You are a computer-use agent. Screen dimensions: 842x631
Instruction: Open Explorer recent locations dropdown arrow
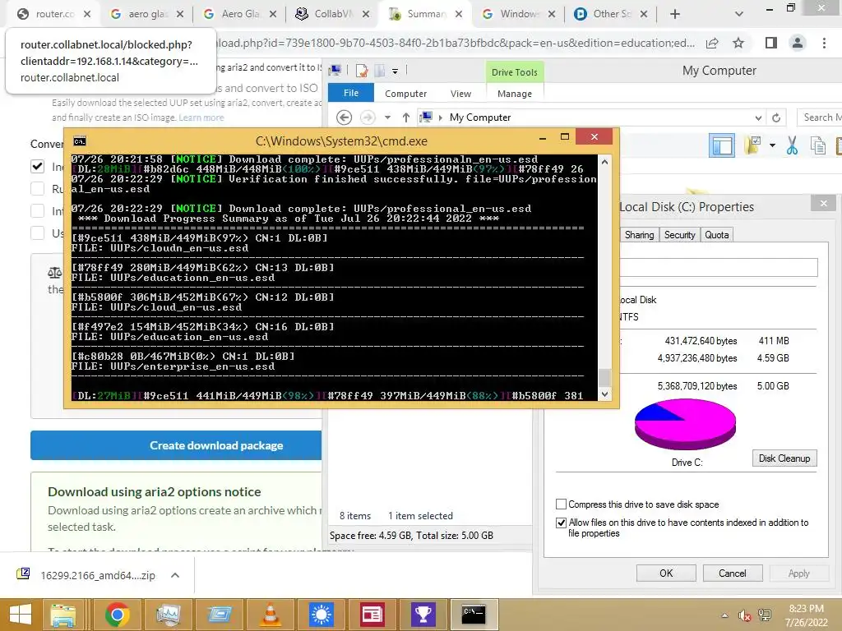click(x=387, y=117)
